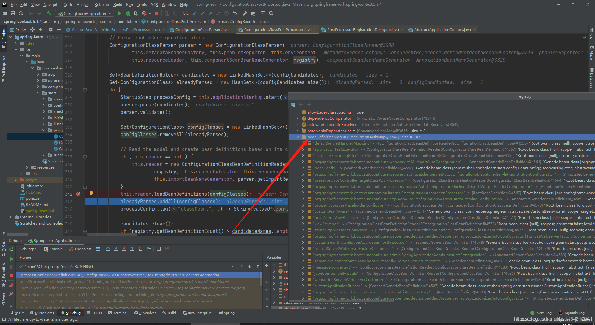Viewport: 595px width, 325px height.
Task: Open Project Structure icon in toolbar
Action: pyautogui.click(x=253, y=13)
